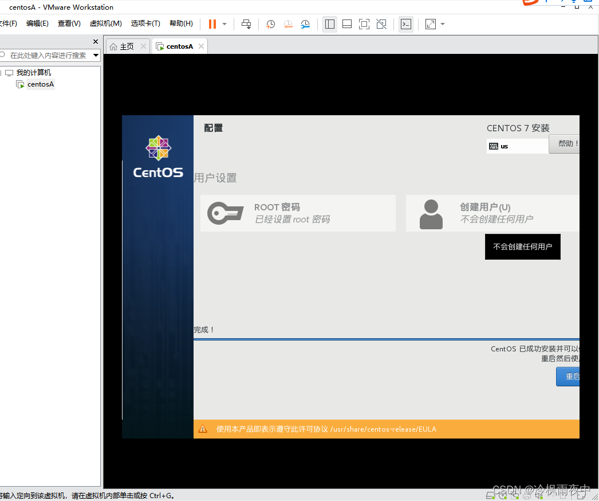Toggle the thumbnail bar view
The width and height of the screenshot is (599, 501).
[347, 24]
